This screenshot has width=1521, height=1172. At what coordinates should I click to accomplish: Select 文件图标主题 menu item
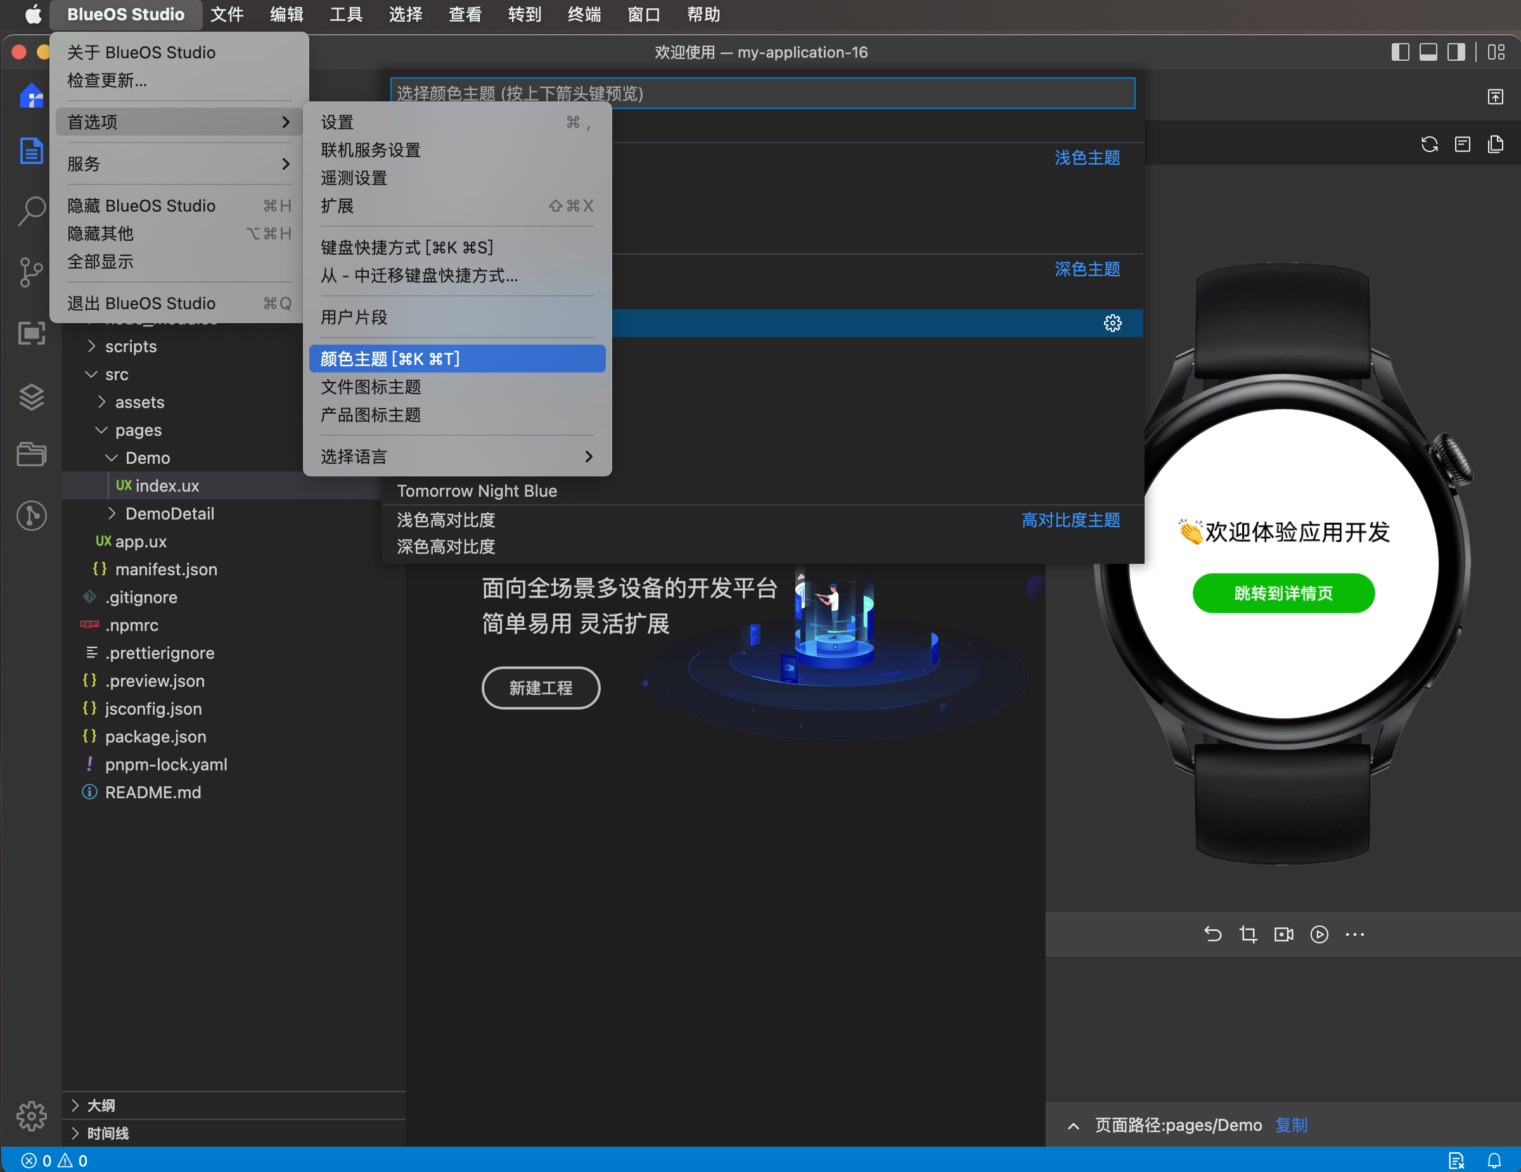[x=457, y=386]
